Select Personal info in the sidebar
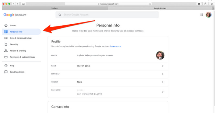The height and width of the screenshot is (113, 217). (16, 32)
